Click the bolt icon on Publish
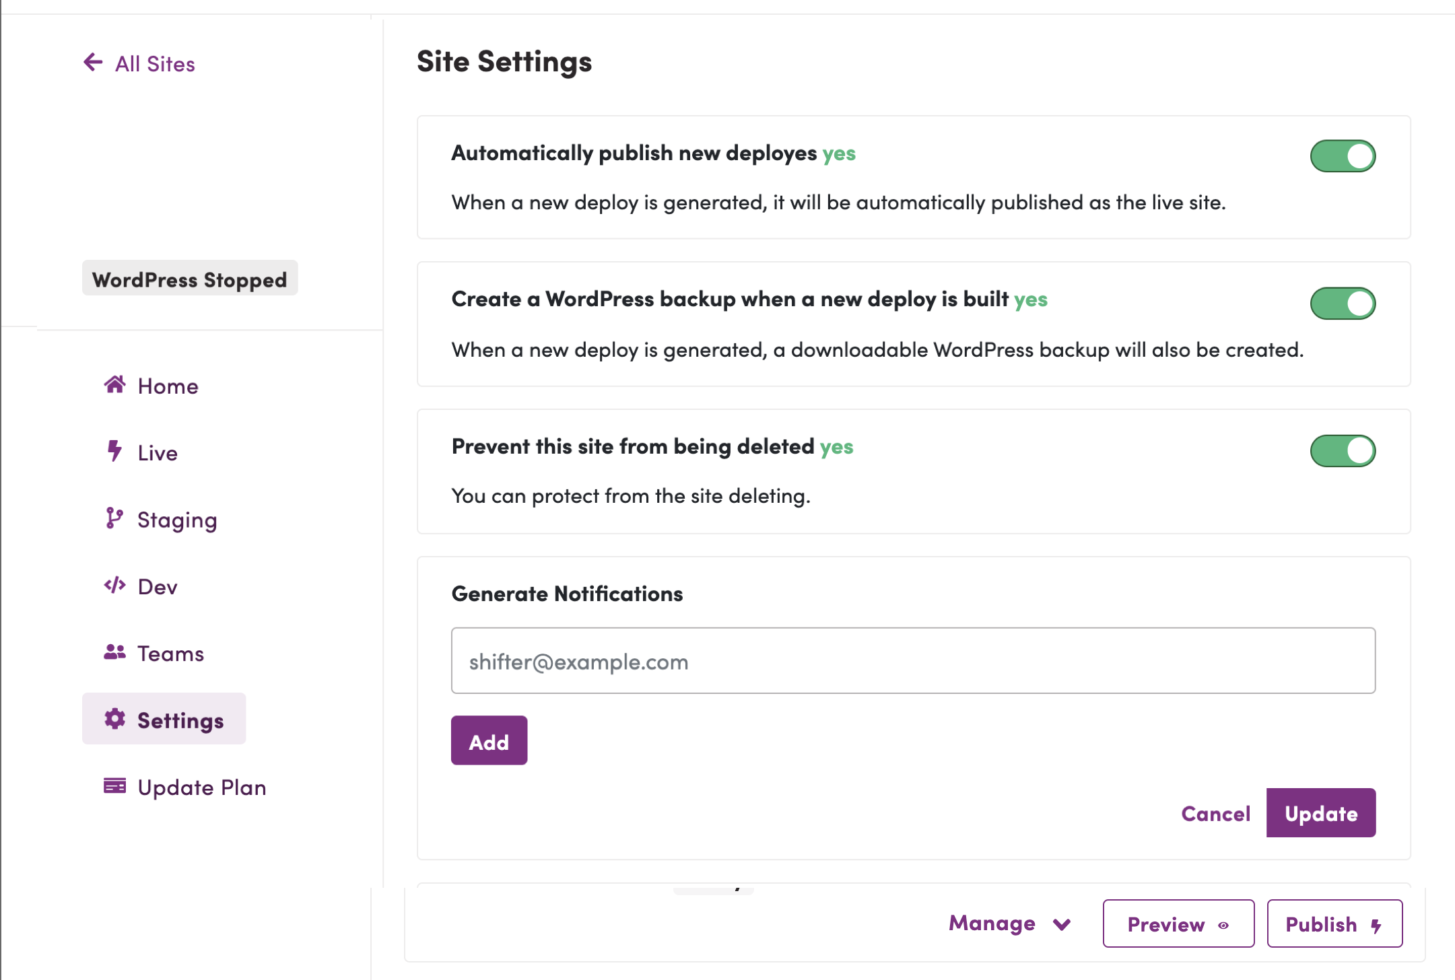1455x980 pixels. click(1376, 926)
